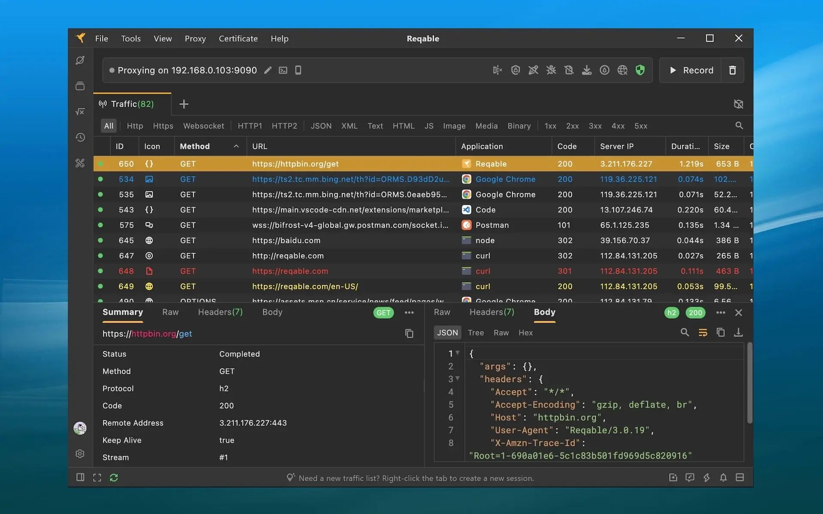Open the JSON formatting options in the Body panel
The width and height of the screenshot is (823, 514).
point(703,332)
